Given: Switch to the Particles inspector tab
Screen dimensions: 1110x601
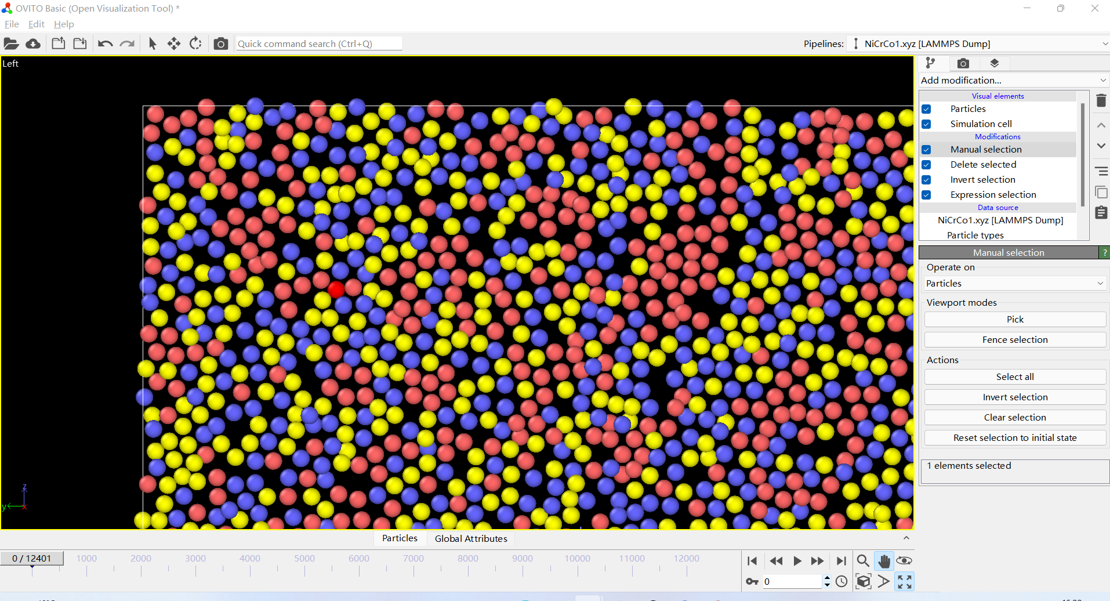Looking at the screenshot, I should click(x=400, y=538).
